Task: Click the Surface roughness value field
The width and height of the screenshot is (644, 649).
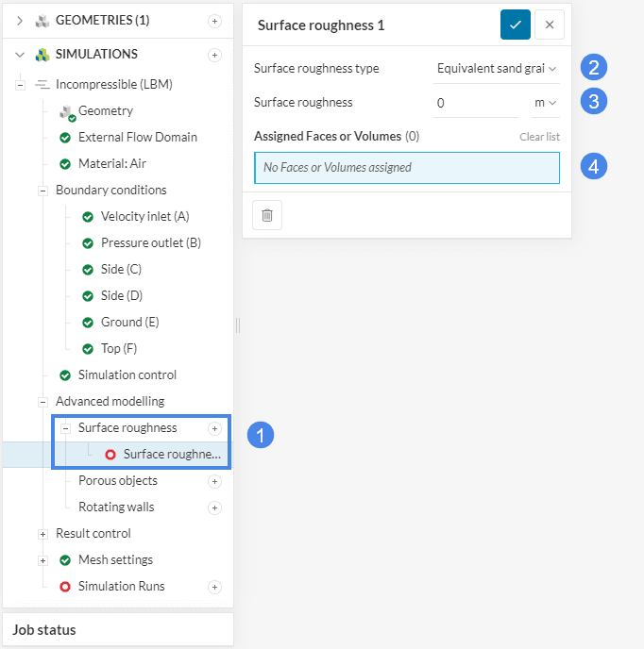Action: (476, 102)
